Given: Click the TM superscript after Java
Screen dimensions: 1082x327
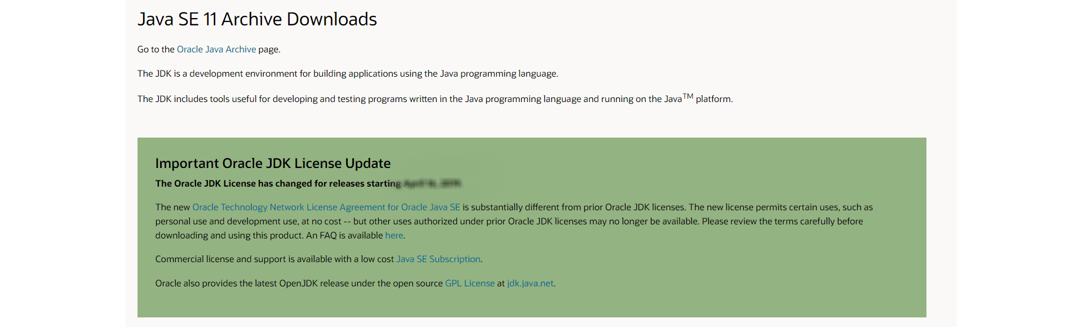Looking at the screenshot, I should (688, 96).
